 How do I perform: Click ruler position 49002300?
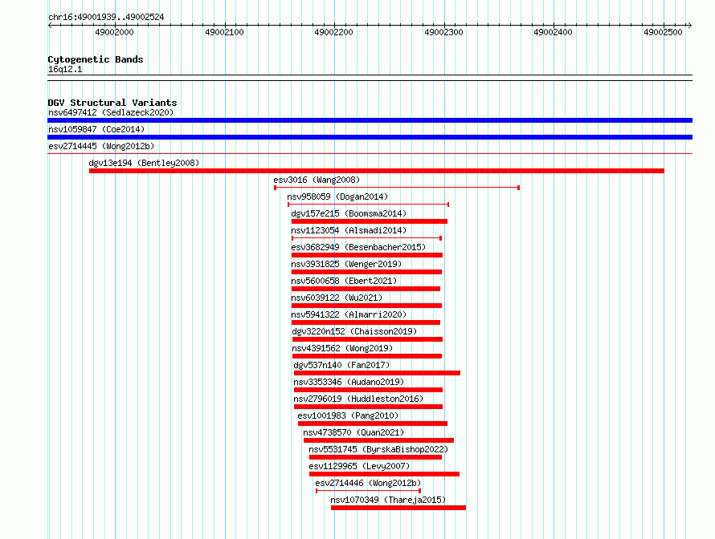tap(443, 32)
